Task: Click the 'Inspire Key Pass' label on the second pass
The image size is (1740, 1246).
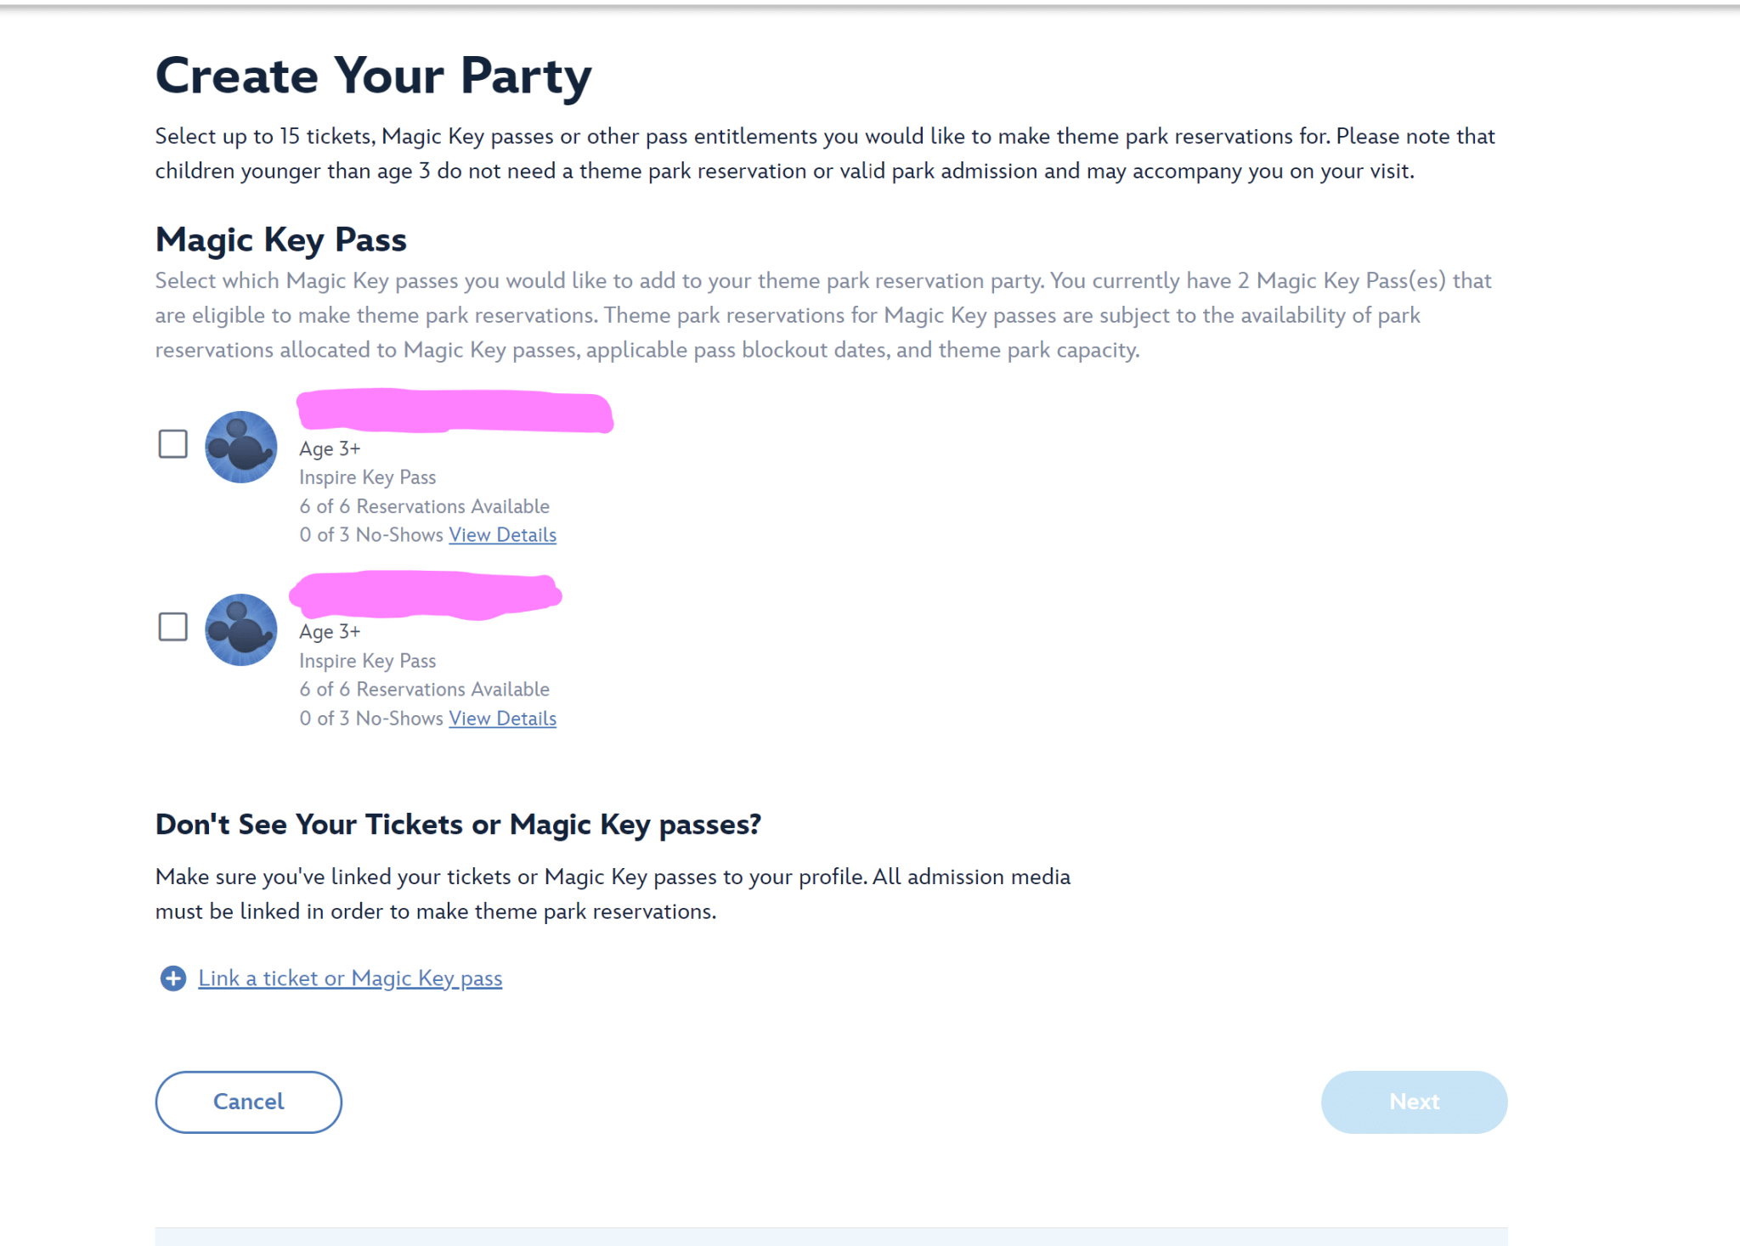Action: point(367,660)
